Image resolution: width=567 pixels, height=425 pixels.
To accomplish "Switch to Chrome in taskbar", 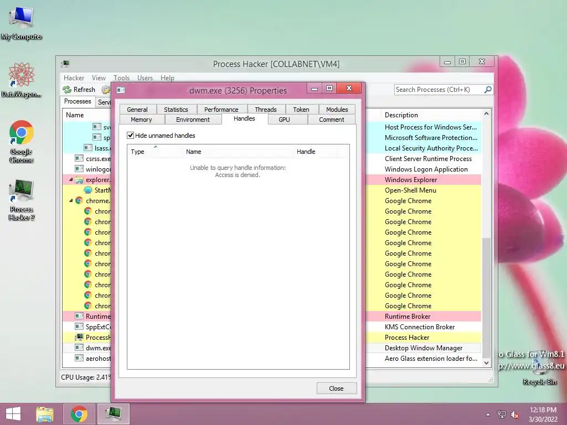I will point(79,414).
